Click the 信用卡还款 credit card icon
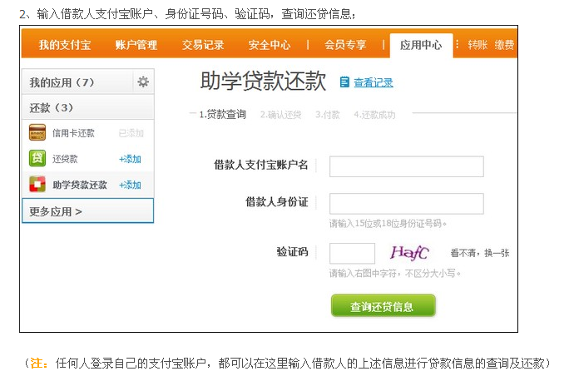Viewport: 574px width, 381px height. pyautogui.click(x=37, y=132)
